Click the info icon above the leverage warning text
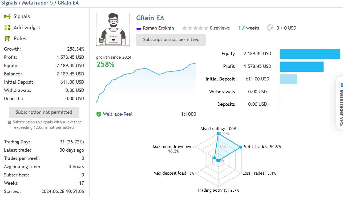343x197 pixels. 9,122
